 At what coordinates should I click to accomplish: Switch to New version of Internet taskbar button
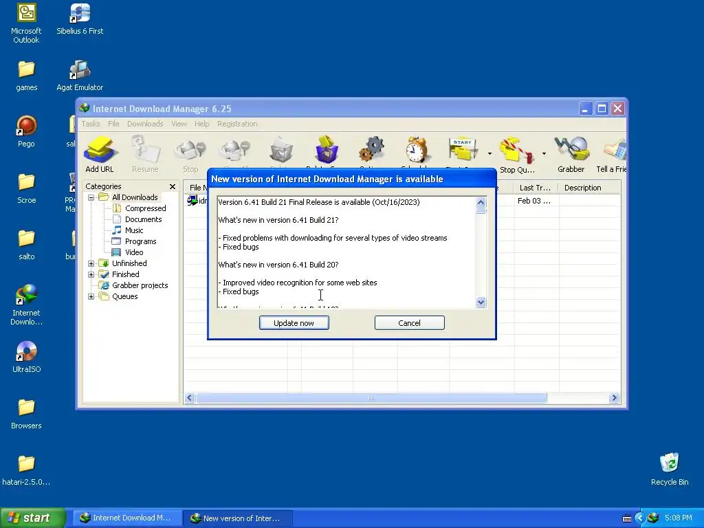pyautogui.click(x=237, y=518)
